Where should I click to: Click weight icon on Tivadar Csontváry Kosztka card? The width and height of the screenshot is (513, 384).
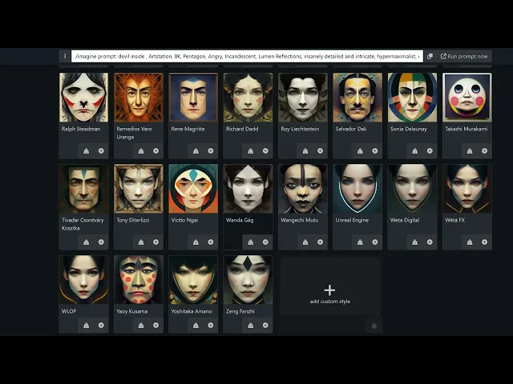pos(86,242)
